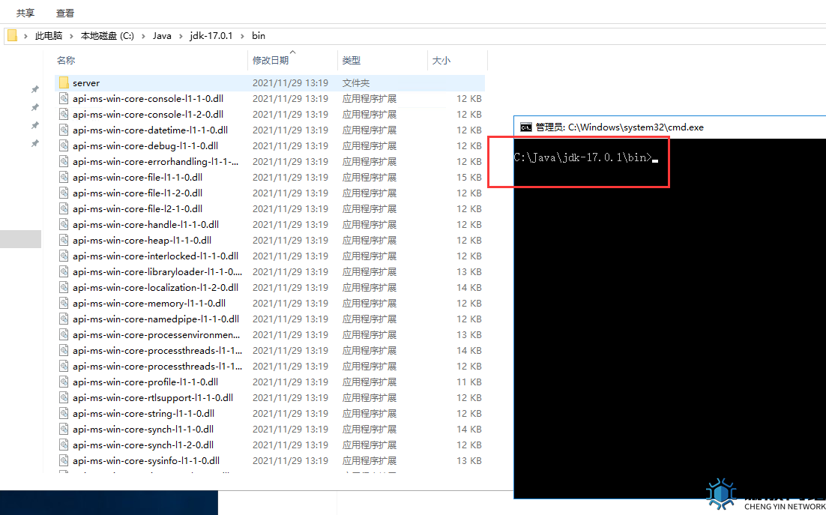
Task: Click the topmost pin icon in the left sidebar
Action: point(34,90)
